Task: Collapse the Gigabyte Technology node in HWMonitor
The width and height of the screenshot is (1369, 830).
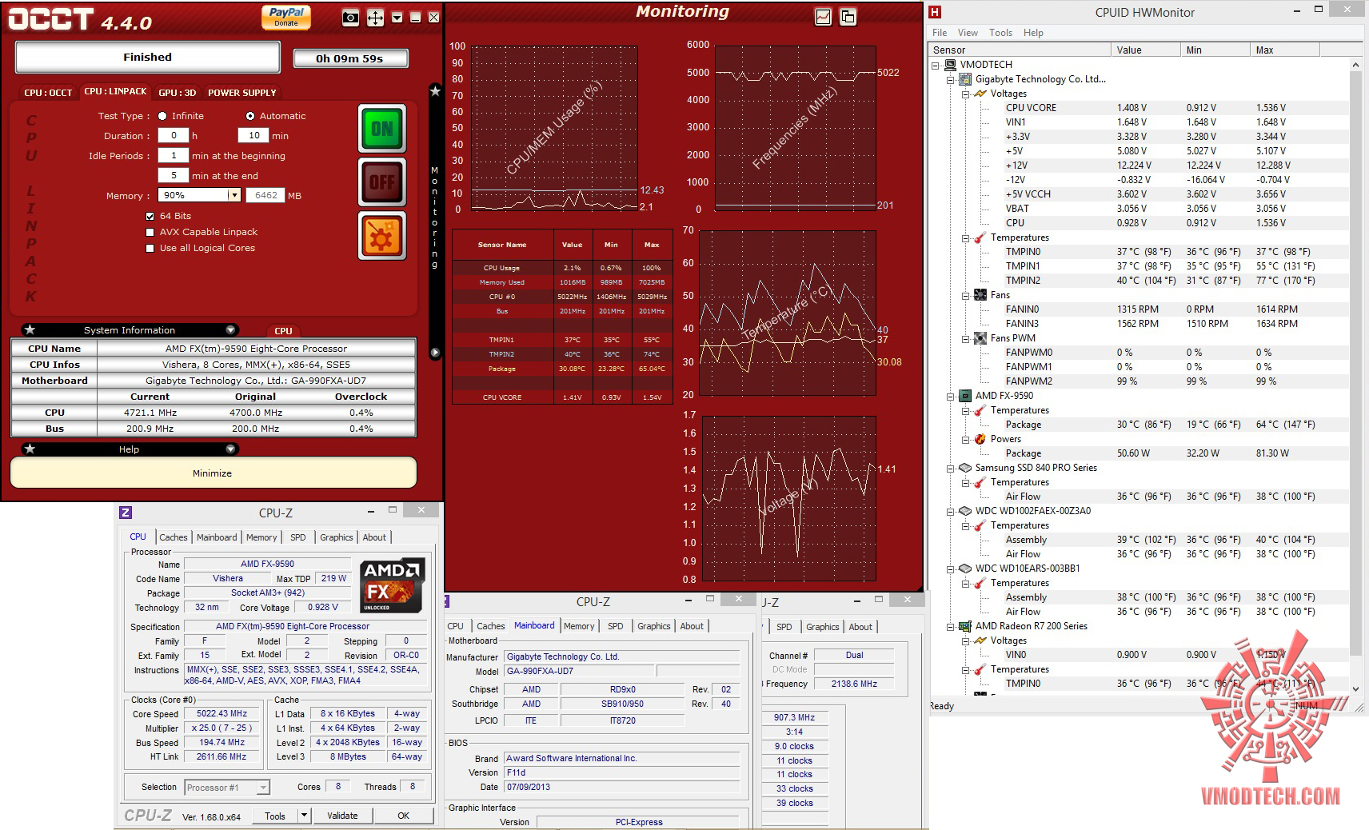Action: pos(951,79)
